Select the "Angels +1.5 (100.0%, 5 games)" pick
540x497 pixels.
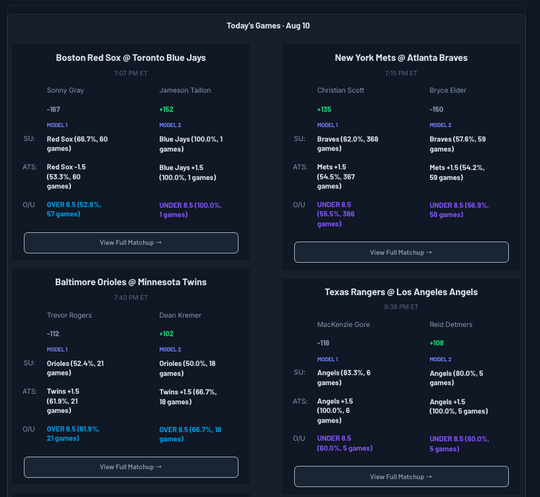(459, 406)
